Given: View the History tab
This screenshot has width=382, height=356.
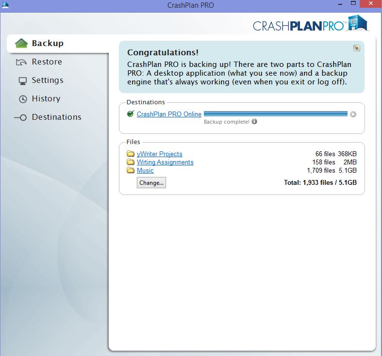Looking at the screenshot, I should coord(46,98).
